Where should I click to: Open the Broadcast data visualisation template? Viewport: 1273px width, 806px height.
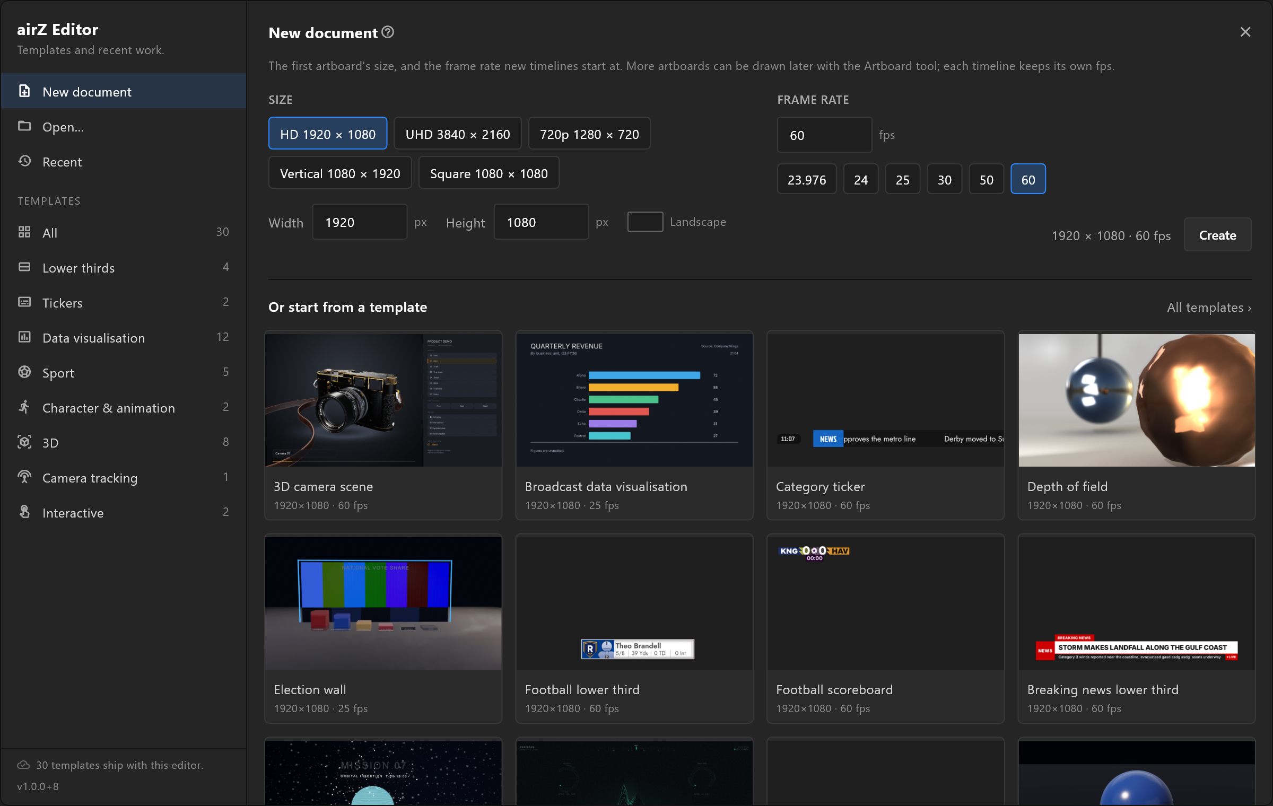[634, 425]
